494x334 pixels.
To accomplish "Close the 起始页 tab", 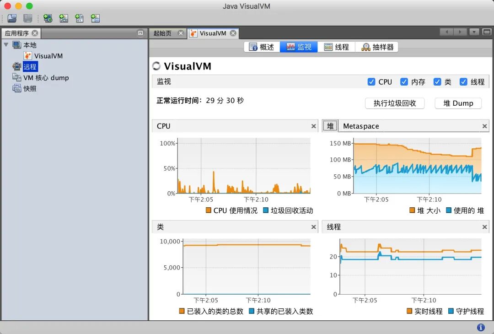I will [x=181, y=33].
